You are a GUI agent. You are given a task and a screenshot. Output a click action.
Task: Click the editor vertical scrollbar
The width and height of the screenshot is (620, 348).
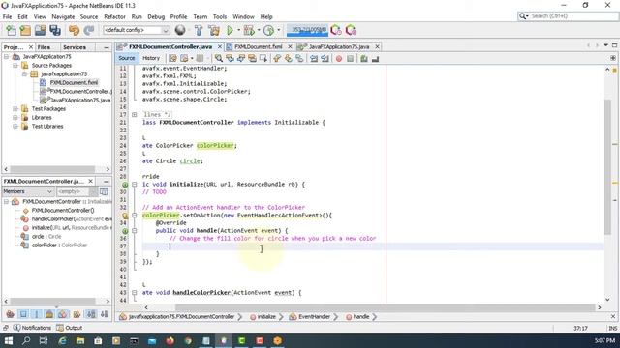pos(607,167)
